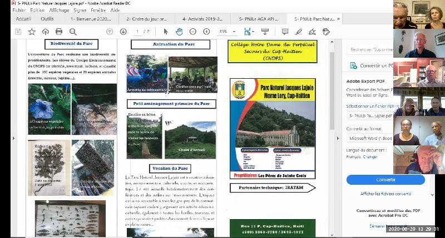Open the Affichage menu
Image resolution: width=445 pixels, height=238 pixels.
tap(59, 10)
